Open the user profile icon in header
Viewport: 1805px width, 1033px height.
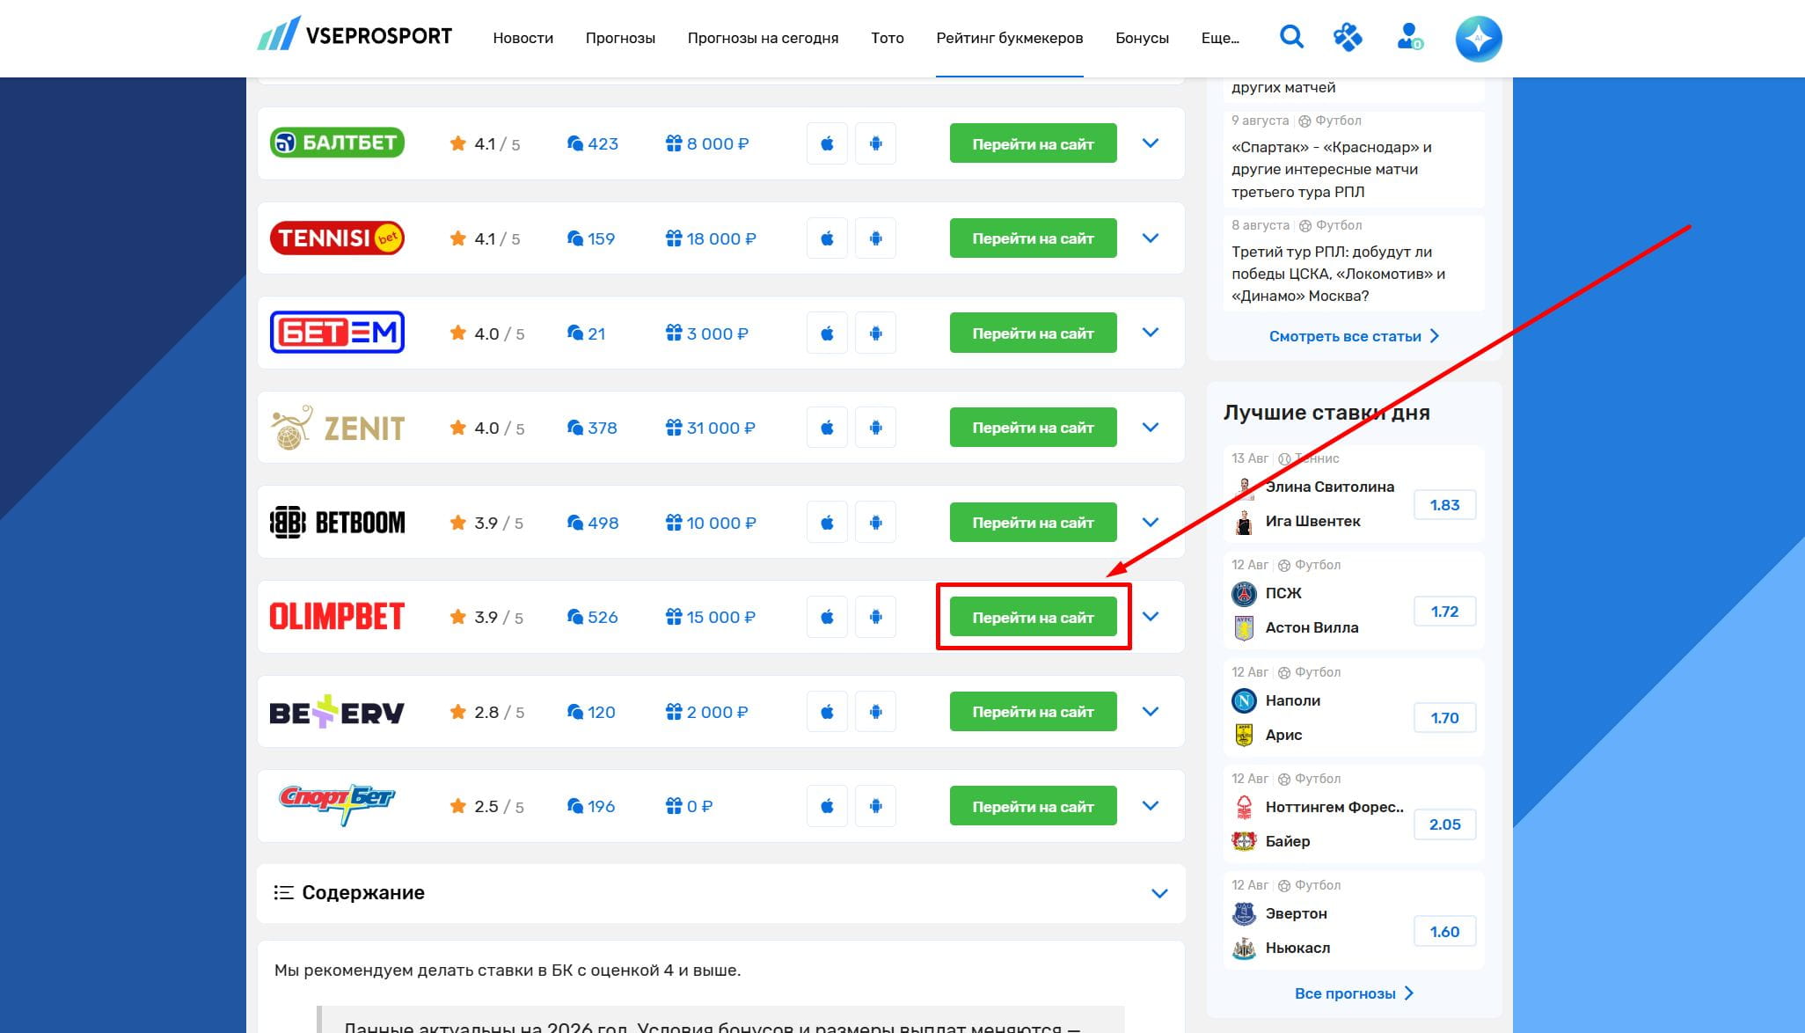[1410, 37]
